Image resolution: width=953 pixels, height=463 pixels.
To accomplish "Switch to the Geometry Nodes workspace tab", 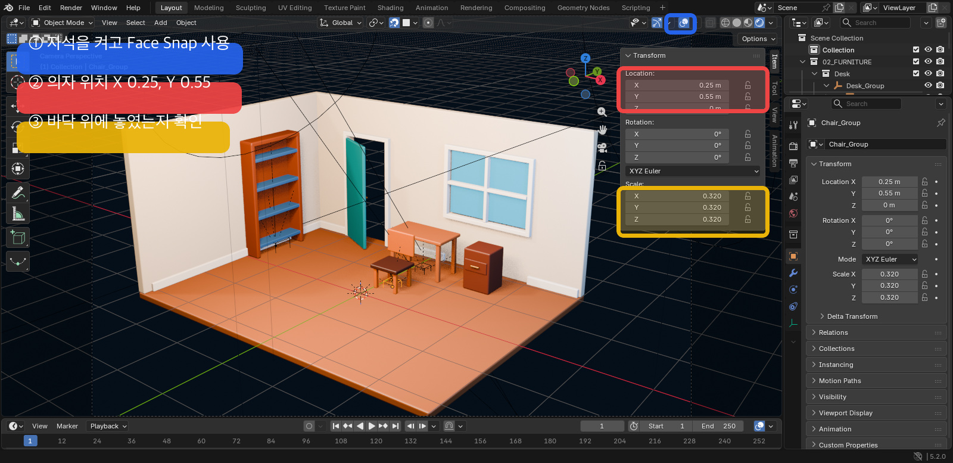I will tap(583, 8).
